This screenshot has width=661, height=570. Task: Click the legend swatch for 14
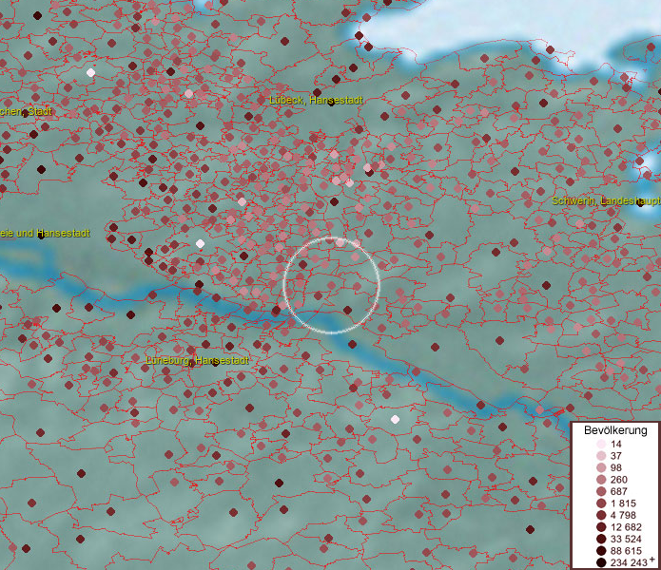pyautogui.click(x=600, y=445)
